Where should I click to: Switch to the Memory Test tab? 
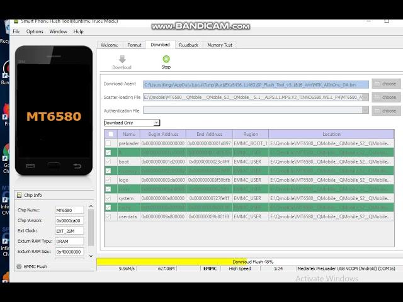(220, 45)
